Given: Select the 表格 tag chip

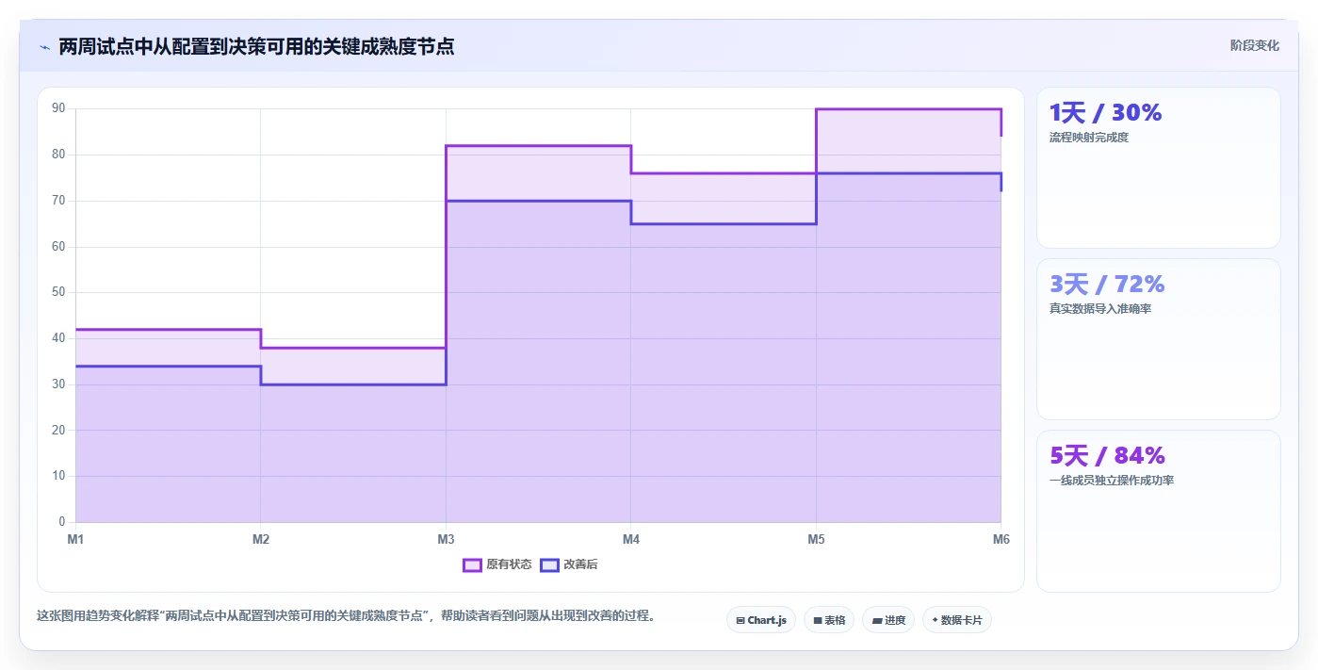Looking at the screenshot, I should (x=829, y=620).
